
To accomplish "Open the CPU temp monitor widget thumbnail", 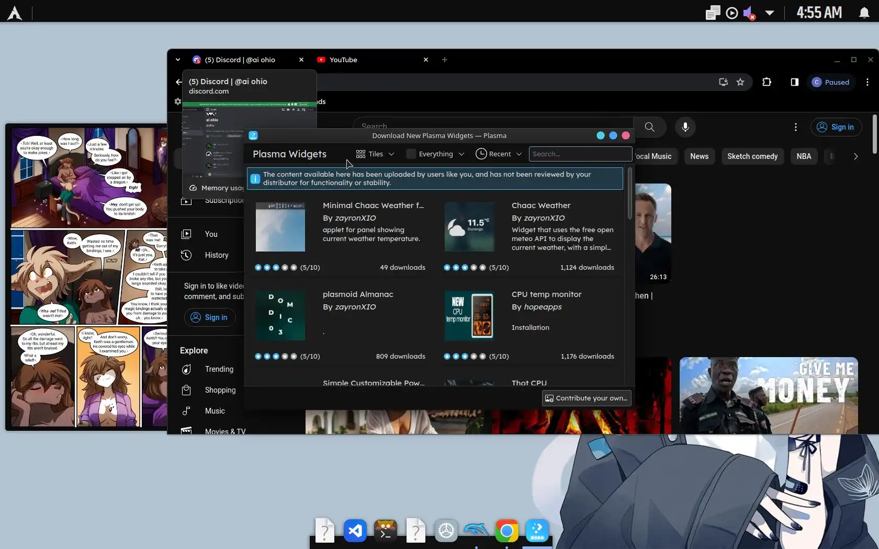I will pyautogui.click(x=469, y=316).
